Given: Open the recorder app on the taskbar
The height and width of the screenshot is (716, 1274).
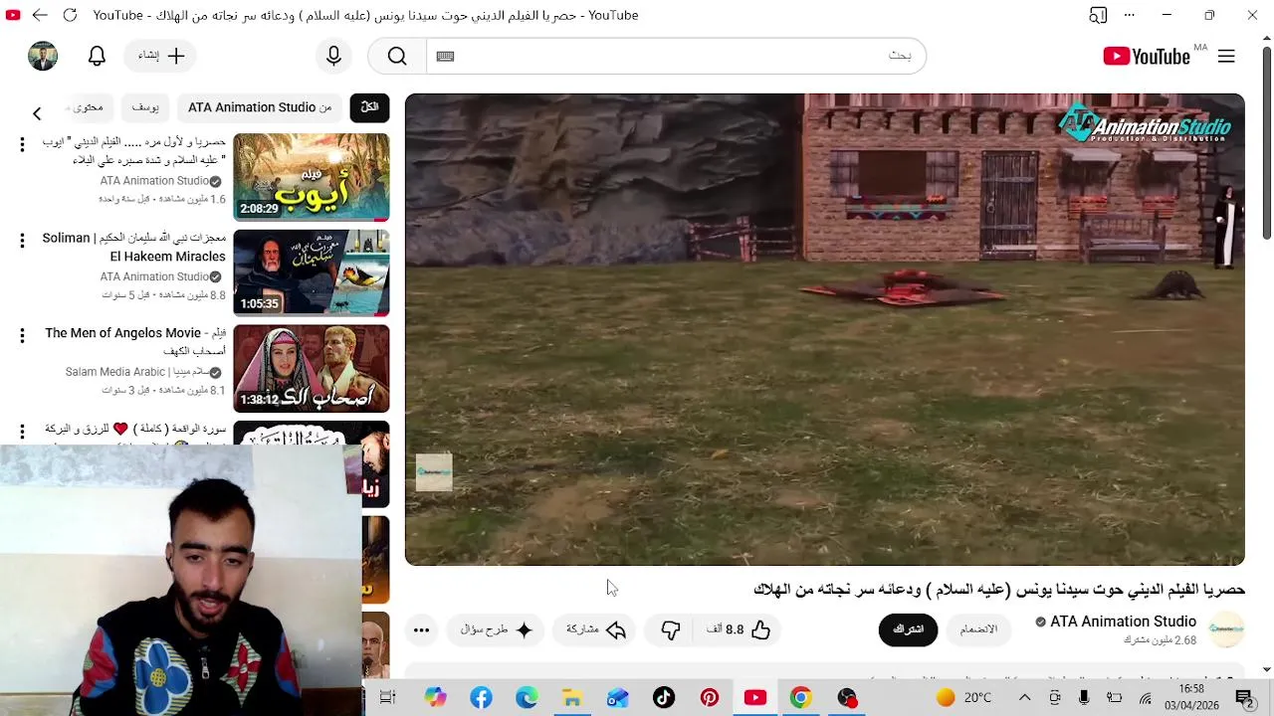Looking at the screenshot, I should pos(847,698).
